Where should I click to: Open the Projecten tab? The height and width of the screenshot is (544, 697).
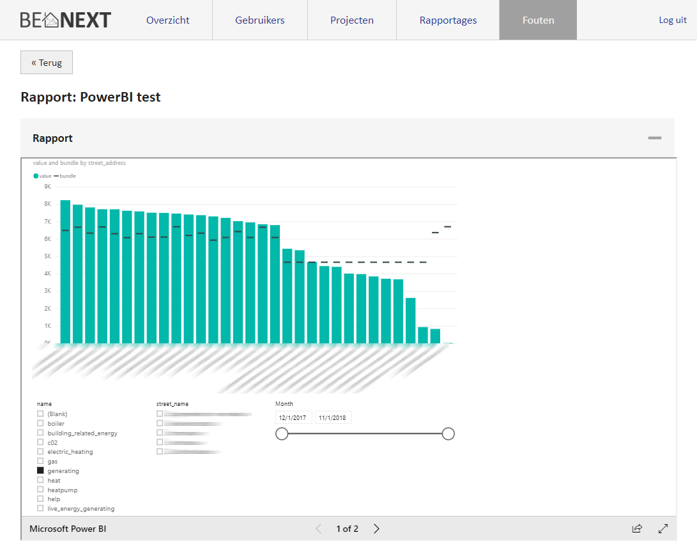pos(352,20)
